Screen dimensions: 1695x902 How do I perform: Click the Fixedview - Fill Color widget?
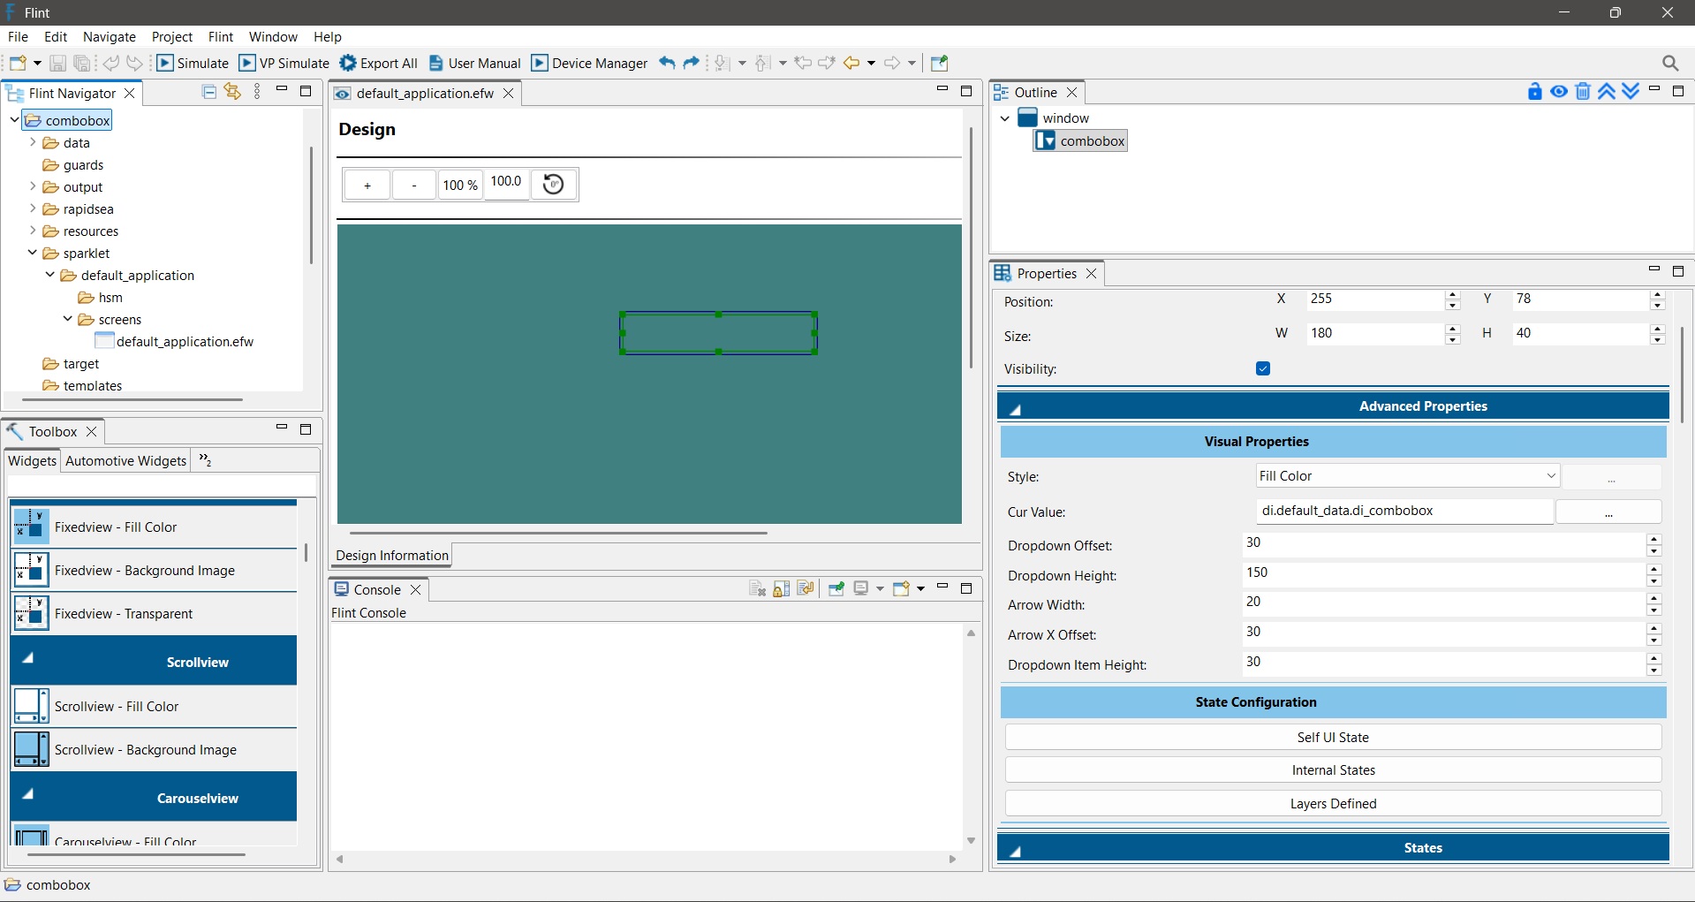coord(154,527)
